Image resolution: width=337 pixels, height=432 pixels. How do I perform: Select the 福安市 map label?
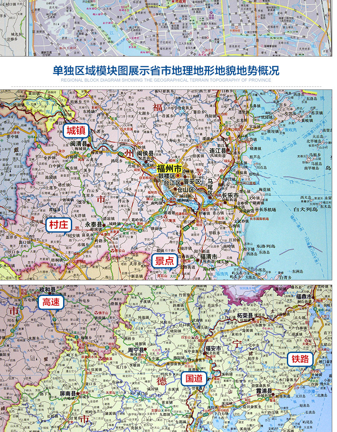(x=213, y=349)
